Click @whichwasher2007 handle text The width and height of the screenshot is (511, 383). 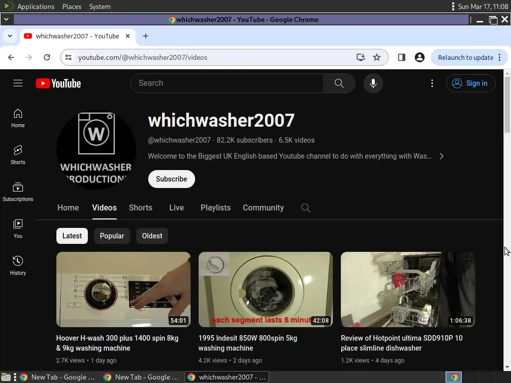click(x=179, y=140)
